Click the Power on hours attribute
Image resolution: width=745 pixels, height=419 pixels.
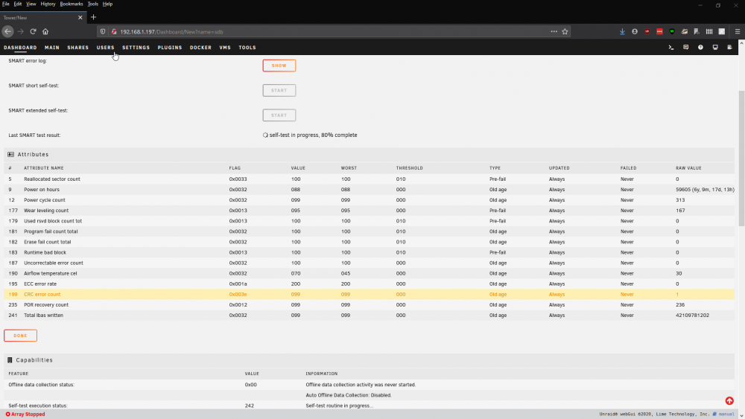42,189
